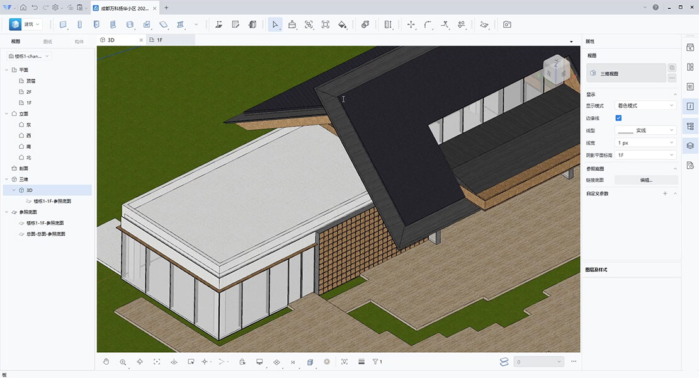Switch to the 构件 panel tab
This screenshot has height=378, width=699.
pos(79,42)
